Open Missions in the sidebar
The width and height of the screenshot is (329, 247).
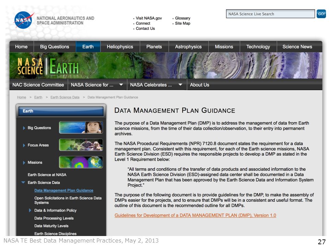coord(35,162)
